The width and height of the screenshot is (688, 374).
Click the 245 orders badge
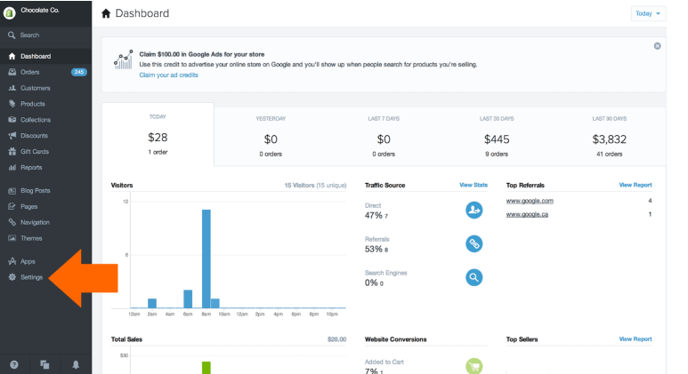coord(79,72)
